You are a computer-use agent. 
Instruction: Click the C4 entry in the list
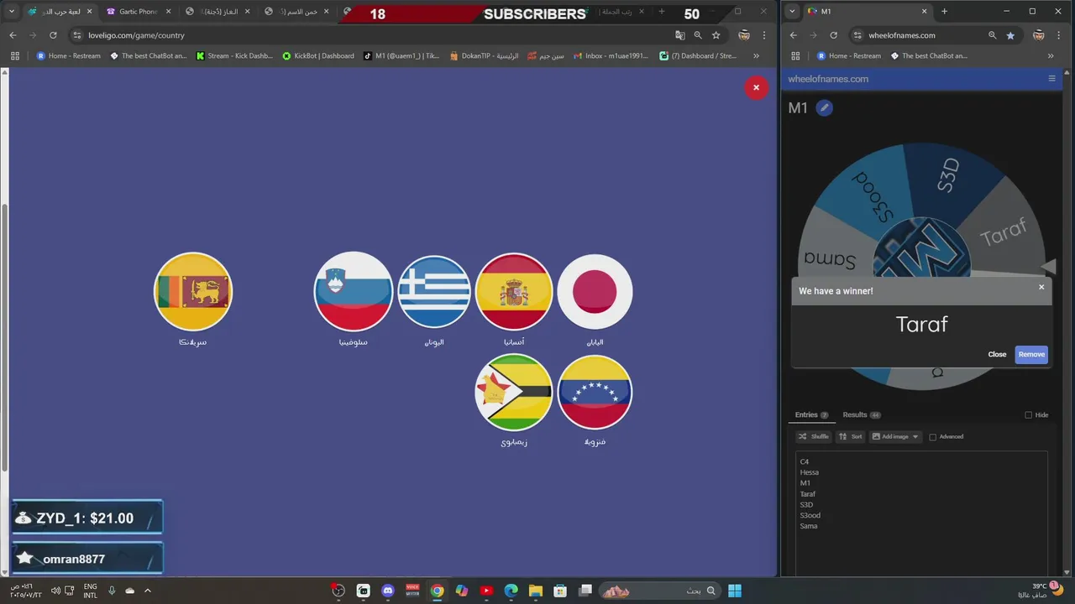point(804,461)
